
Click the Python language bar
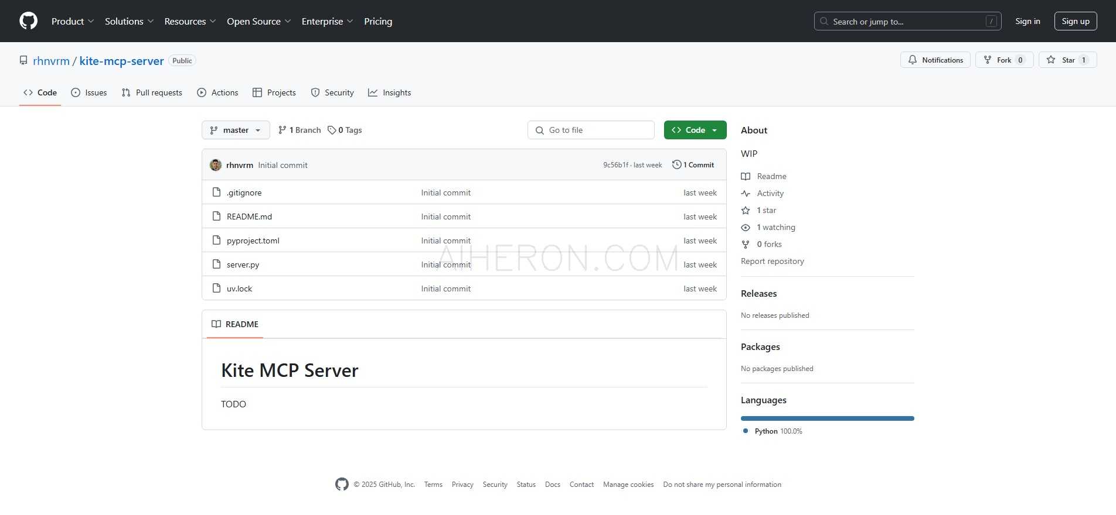pyautogui.click(x=827, y=418)
